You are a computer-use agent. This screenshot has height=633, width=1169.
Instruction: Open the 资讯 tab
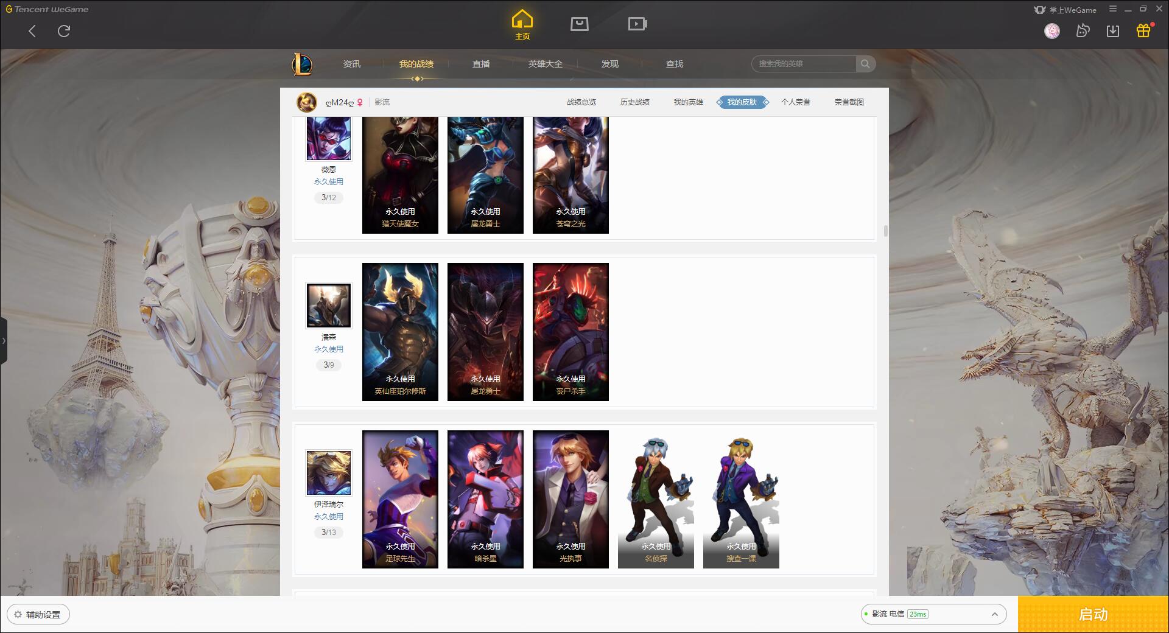coord(352,64)
